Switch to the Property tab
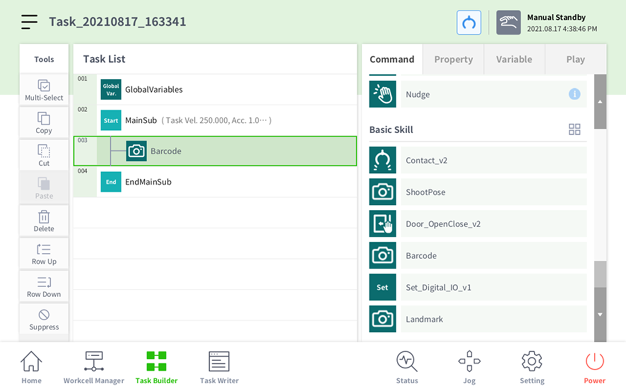 [x=453, y=60]
